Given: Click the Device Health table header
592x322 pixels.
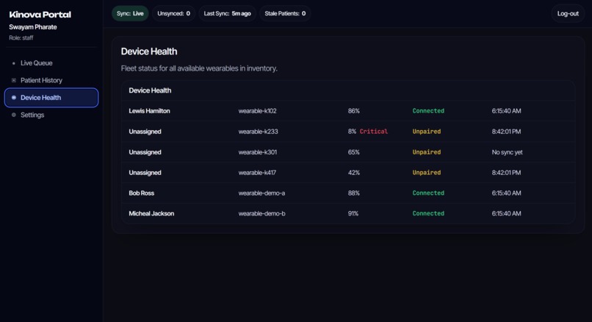Looking at the screenshot, I should (x=150, y=90).
